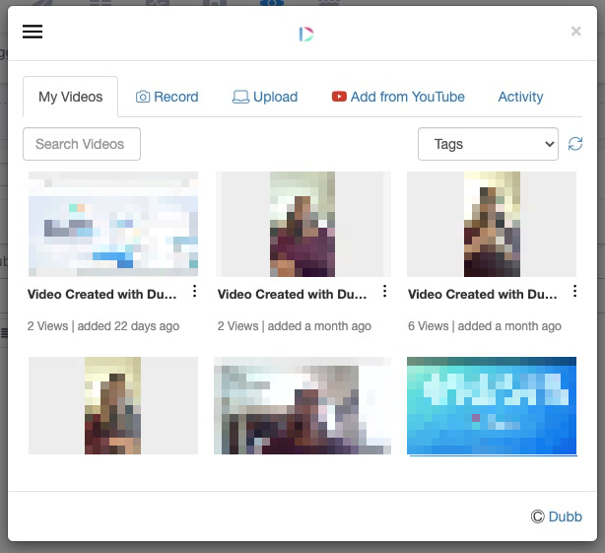Open options menu for first video
This screenshot has height=553, width=605.
pos(194,292)
